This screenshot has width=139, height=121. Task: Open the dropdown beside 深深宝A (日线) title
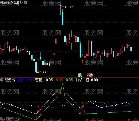click(26, 2)
